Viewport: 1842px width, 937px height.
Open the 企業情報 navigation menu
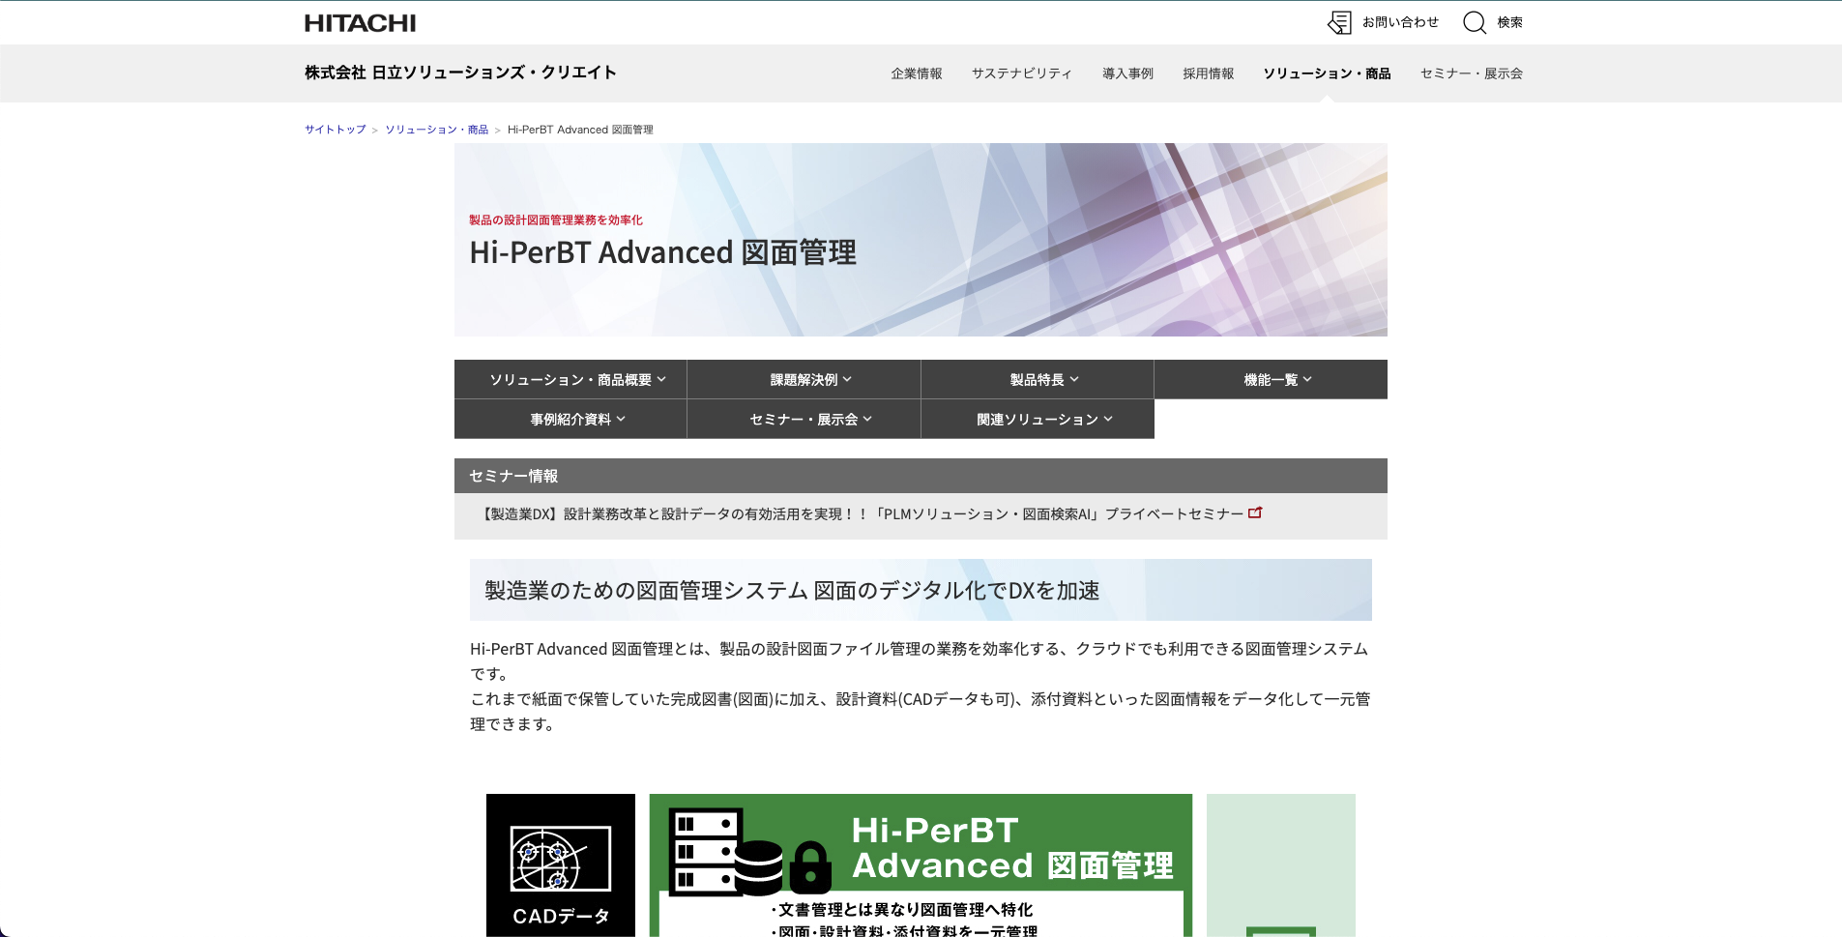pos(916,73)
